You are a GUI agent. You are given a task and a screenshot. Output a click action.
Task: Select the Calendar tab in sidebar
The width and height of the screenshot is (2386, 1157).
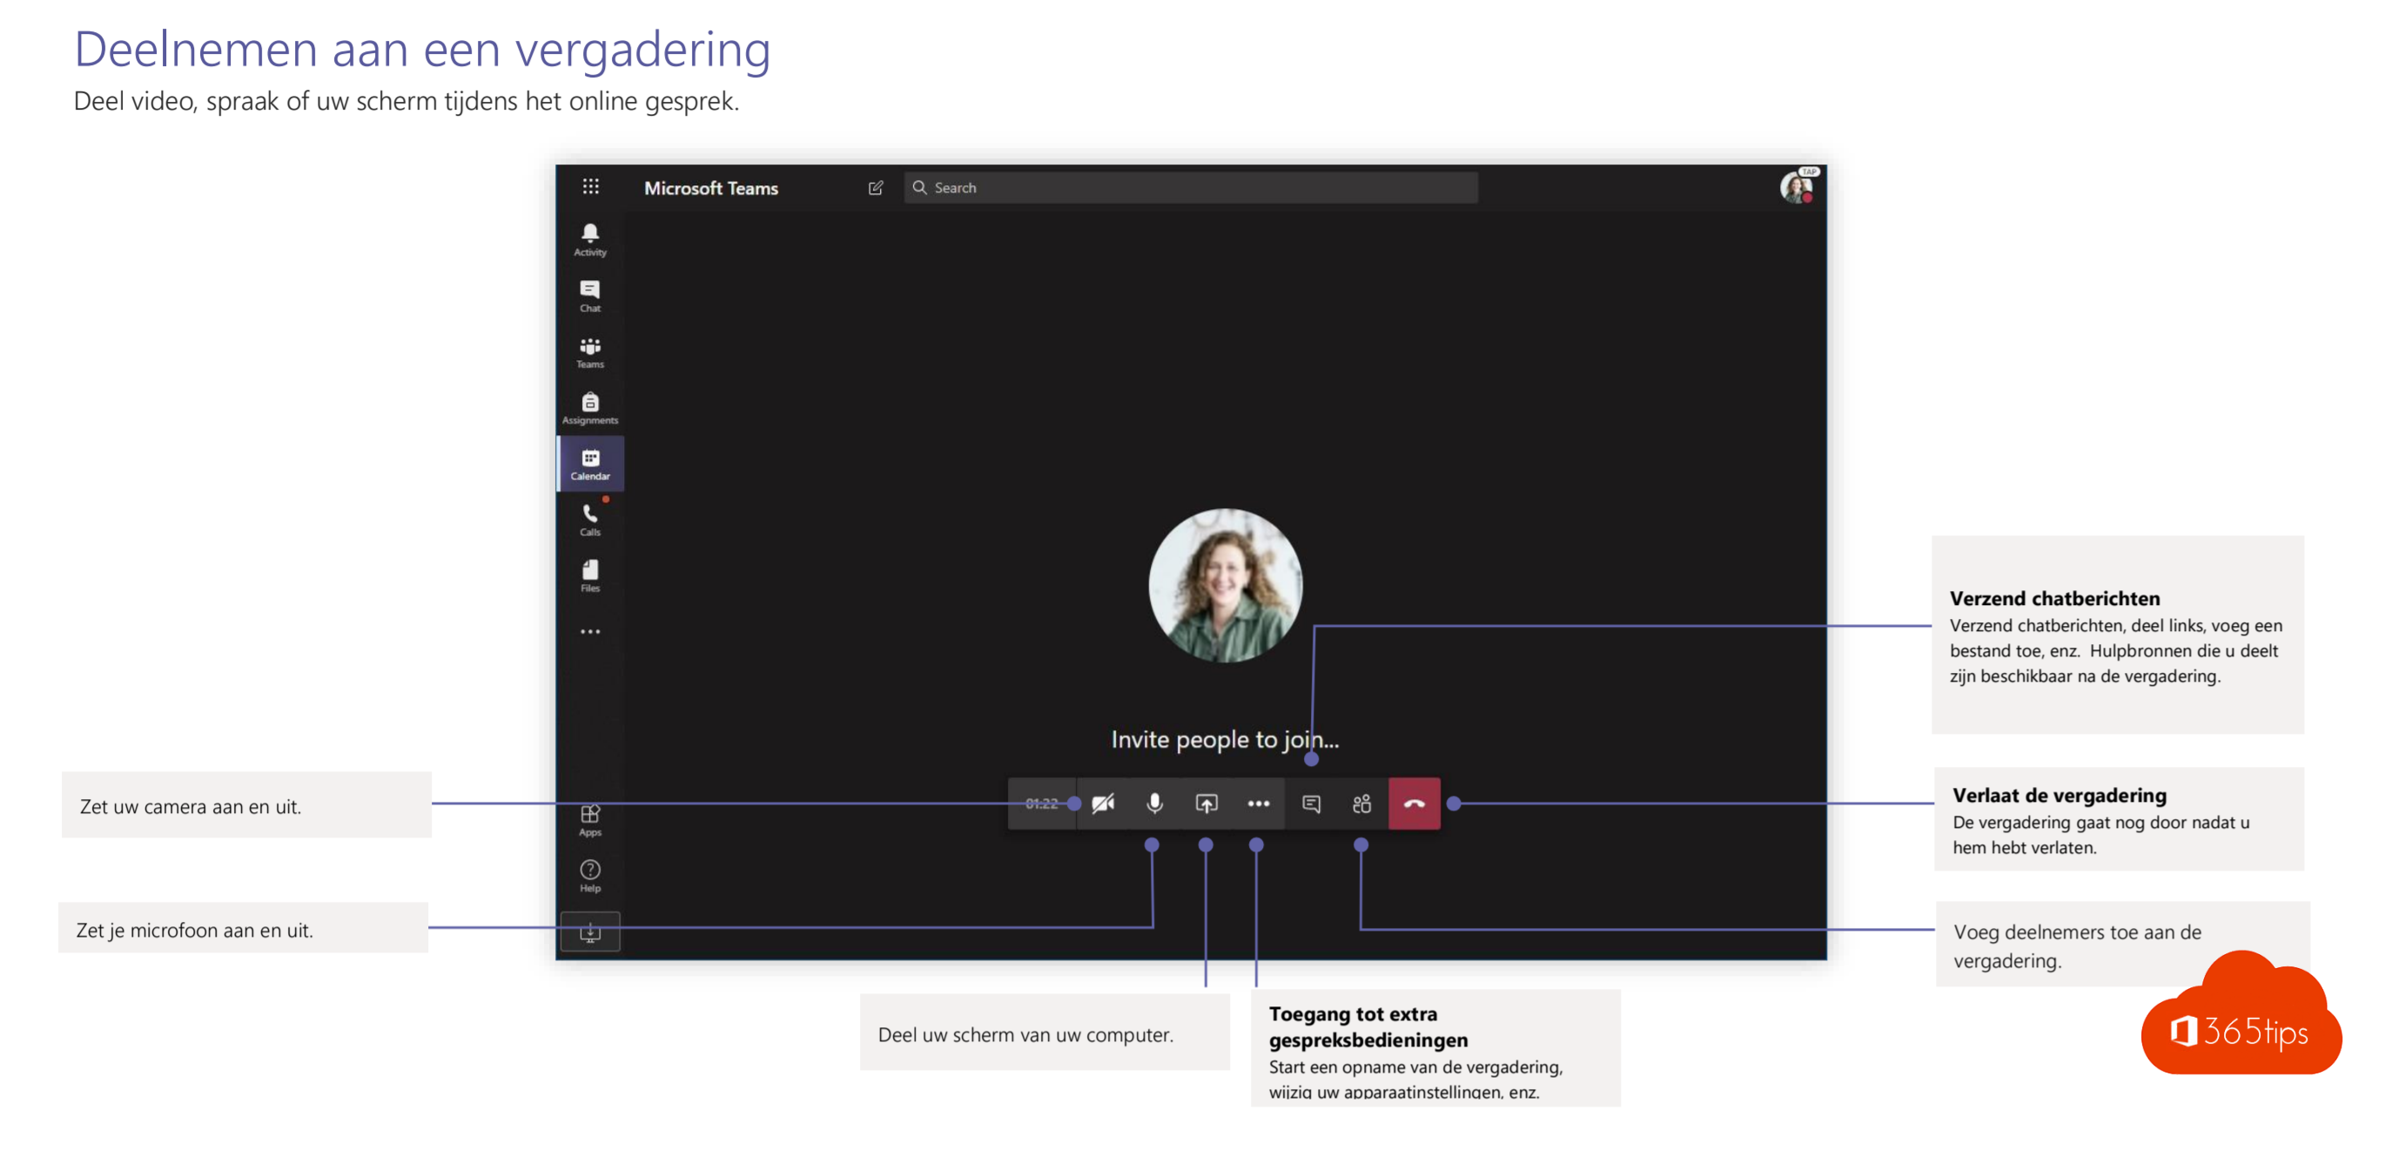[590, 463]
